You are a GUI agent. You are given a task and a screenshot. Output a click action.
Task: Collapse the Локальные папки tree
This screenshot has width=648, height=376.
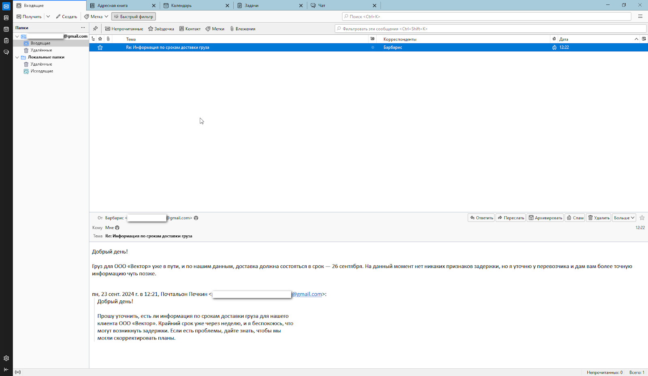(17, 57)
